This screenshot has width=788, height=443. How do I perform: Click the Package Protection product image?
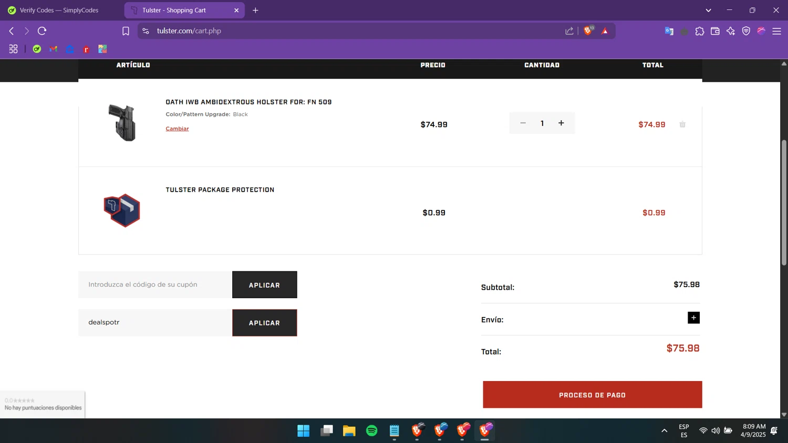pyautogui.click(x=122, y=210)
